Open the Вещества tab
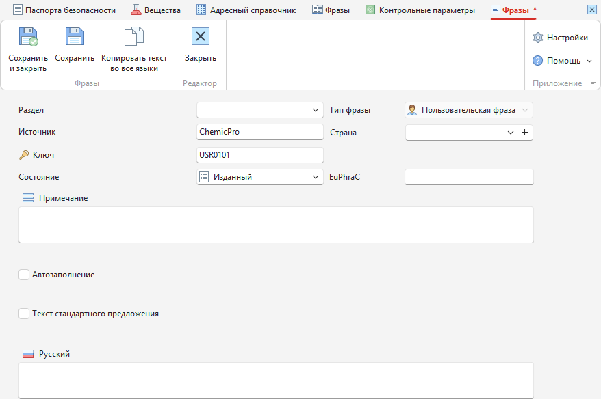Viewport: 601px width, 399px height. point(155,10)
